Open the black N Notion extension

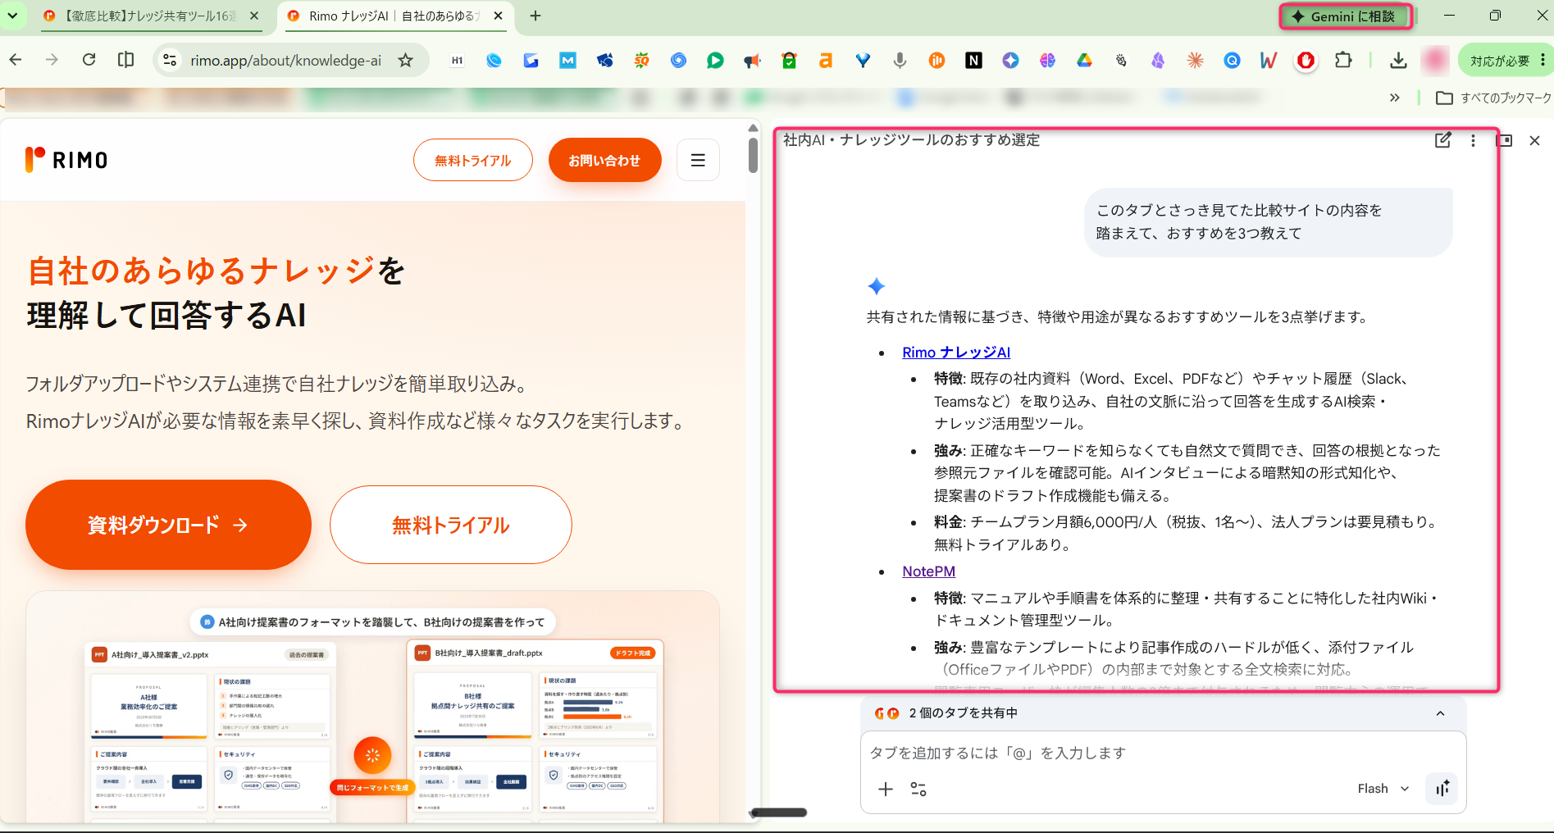tap(973, 60)
